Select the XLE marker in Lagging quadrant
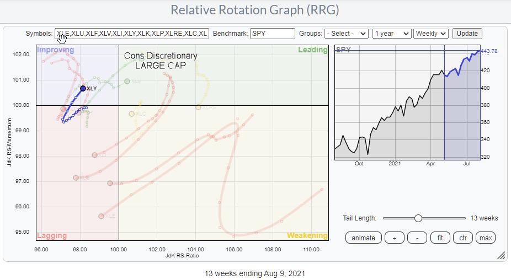The image size is (511, 280). (102, 216)
